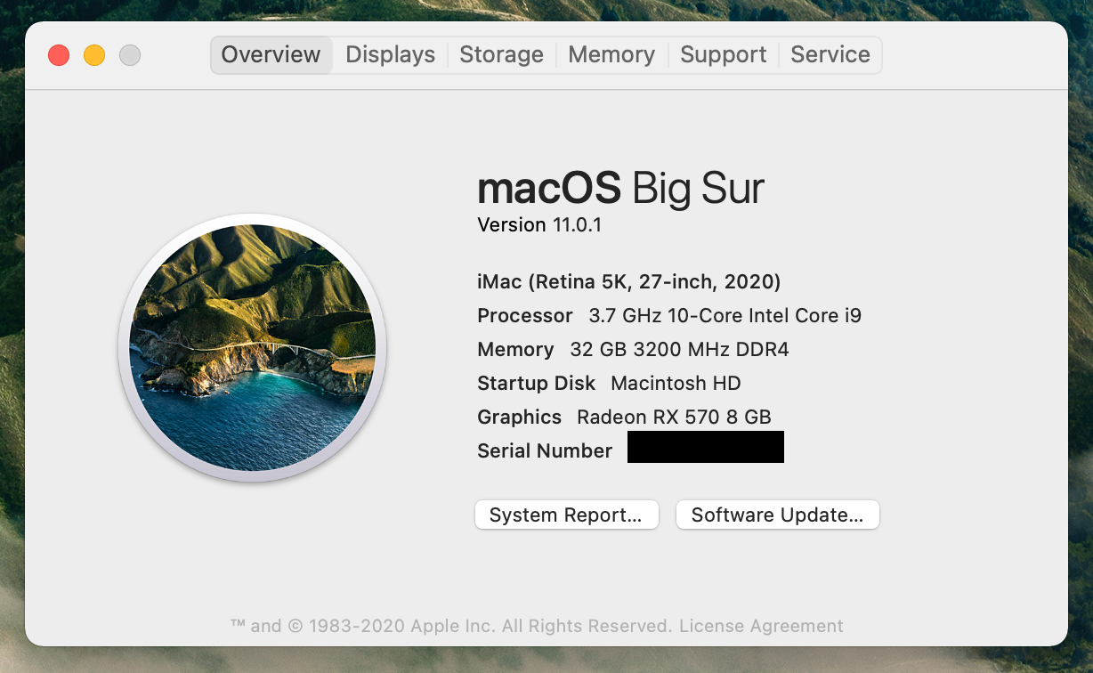Select the Overview tab

pyautogui.click(x=271, y=55)
